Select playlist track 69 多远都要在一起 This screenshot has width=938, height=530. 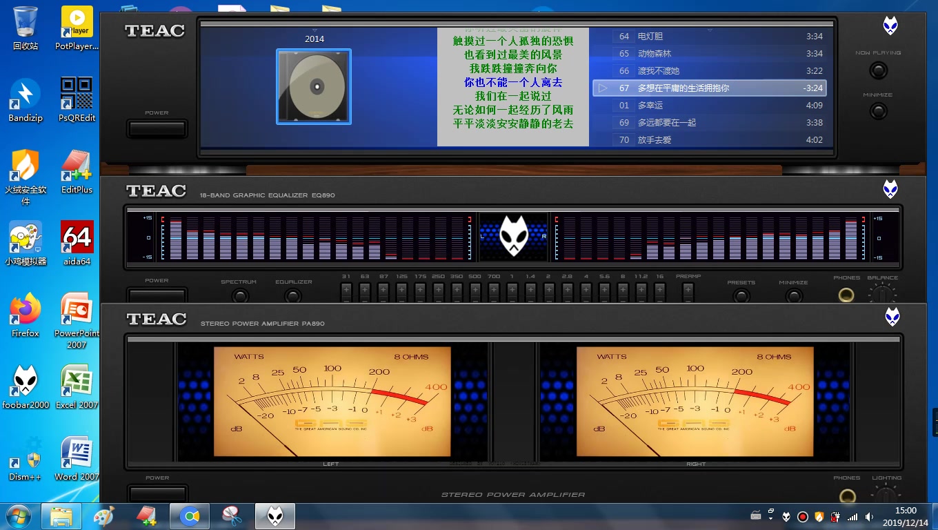(x=709, y=122)
